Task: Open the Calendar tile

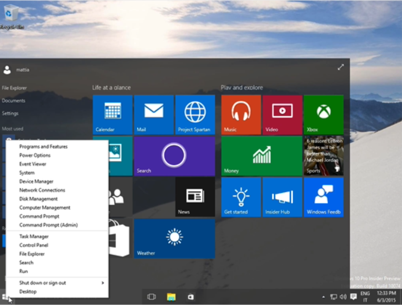Action: point(112,115)
